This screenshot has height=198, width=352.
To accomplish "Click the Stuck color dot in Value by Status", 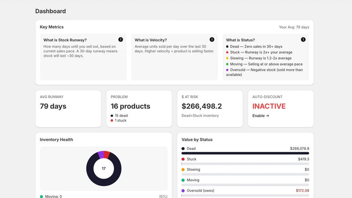I will 183,159.
